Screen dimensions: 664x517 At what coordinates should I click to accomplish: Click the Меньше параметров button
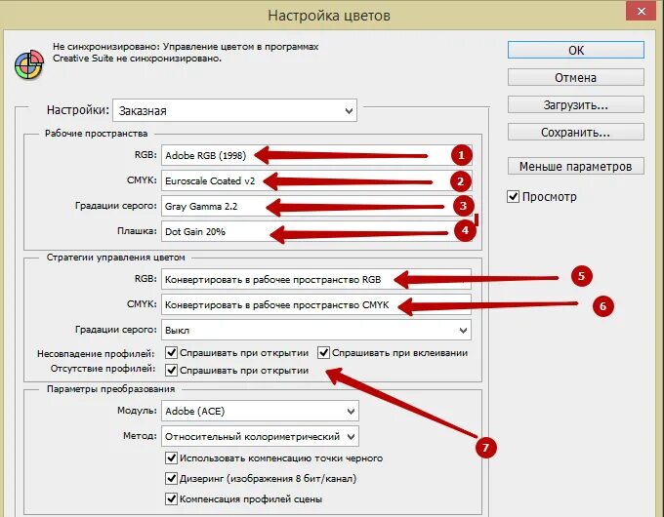pyautogui.click(x=576, y=166)
